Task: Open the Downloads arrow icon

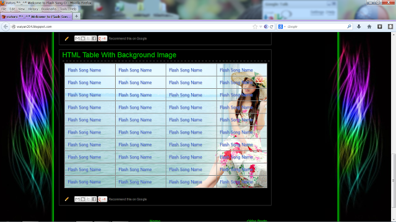Action: tap(359, 27)
